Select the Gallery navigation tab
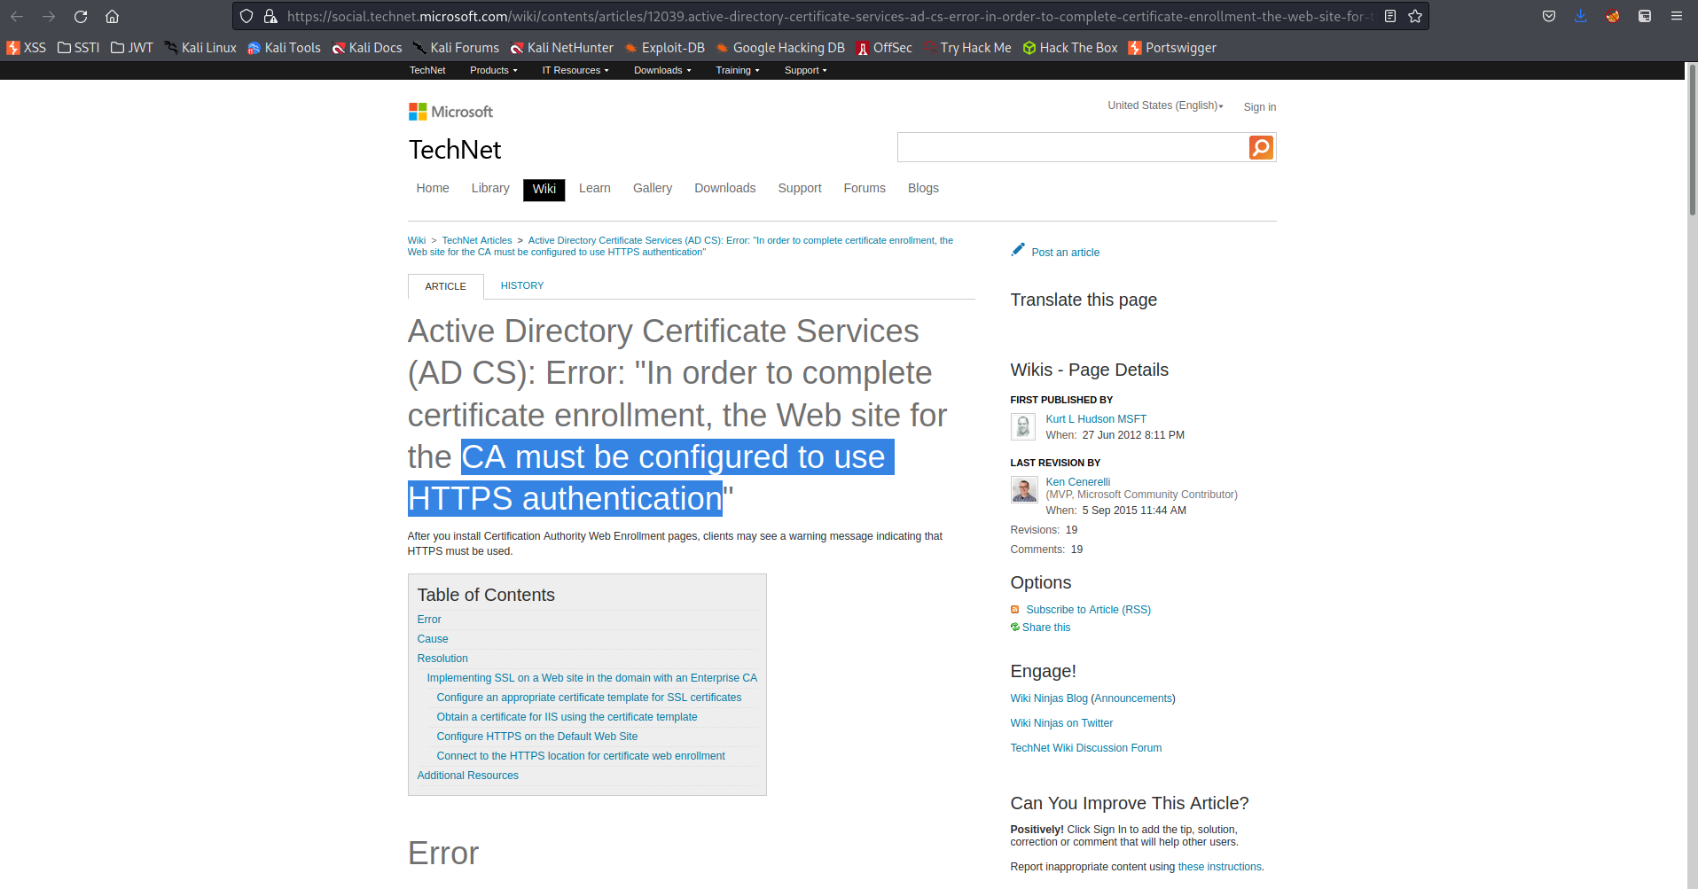1698x889 pixels. click(x=653, y=188)
